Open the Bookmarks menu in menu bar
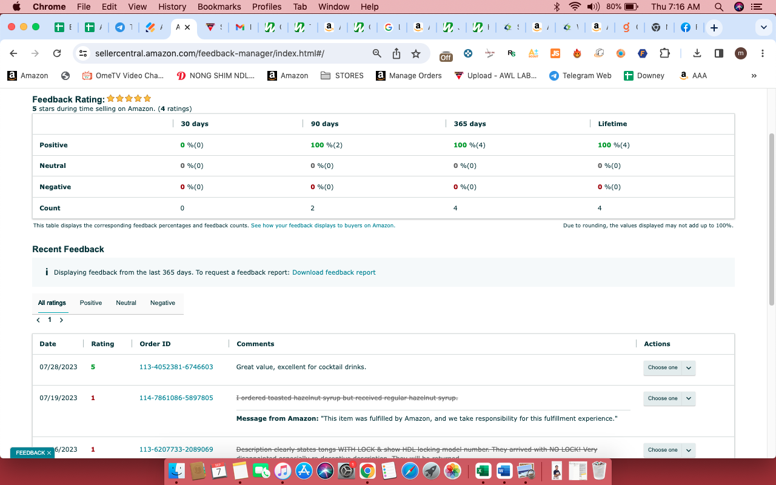Screen dimensions: 776x485 (219, 7)
